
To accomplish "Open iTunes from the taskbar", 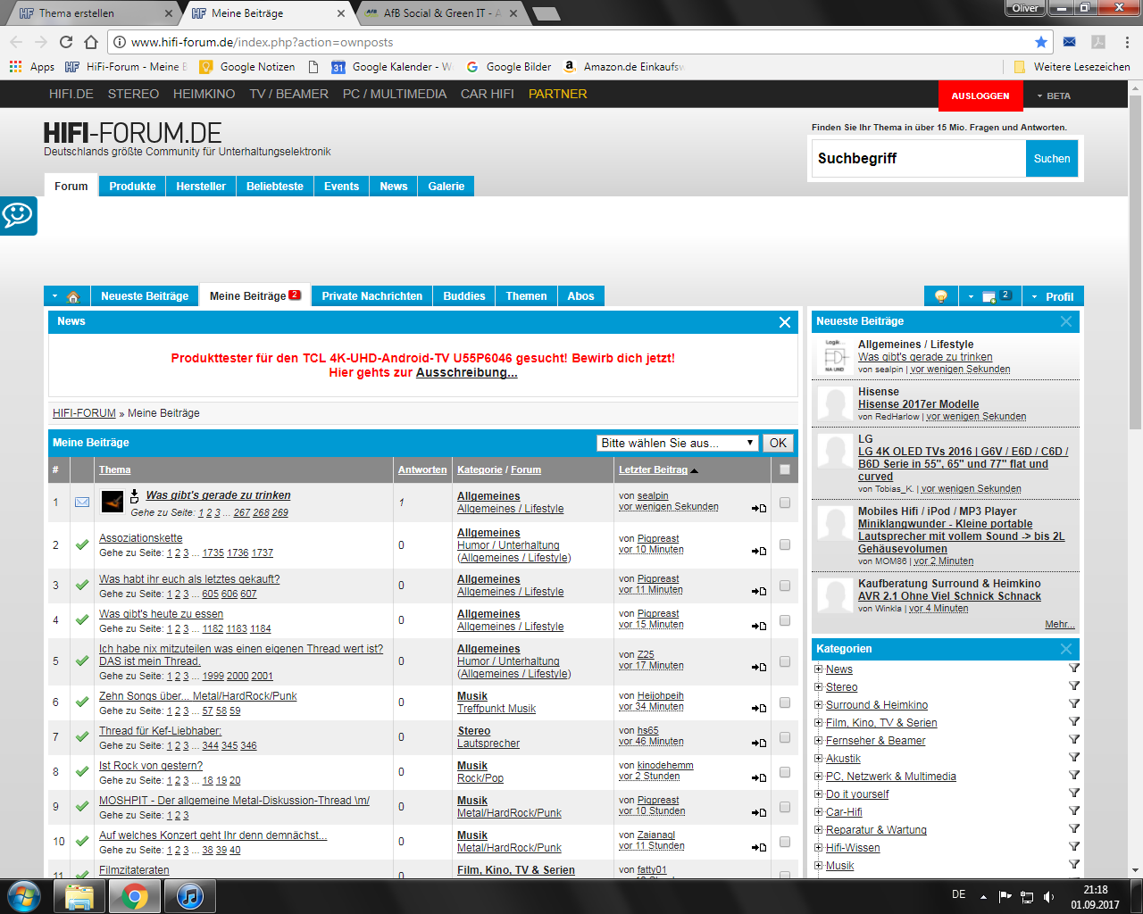I will pyautogui.click(x=189, y=896).
